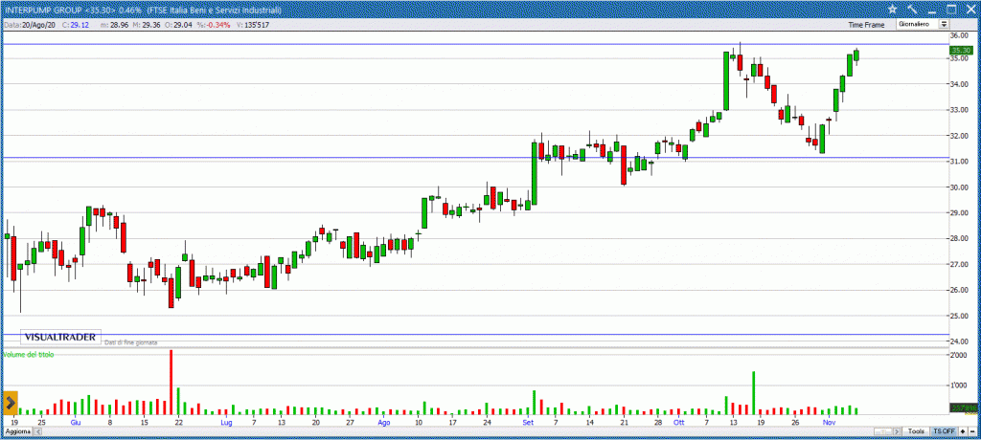Click the minus zoom button in the bottom bar
This screenshot has width=981, height=440.
pyautogui.click(x=972, y=431)
